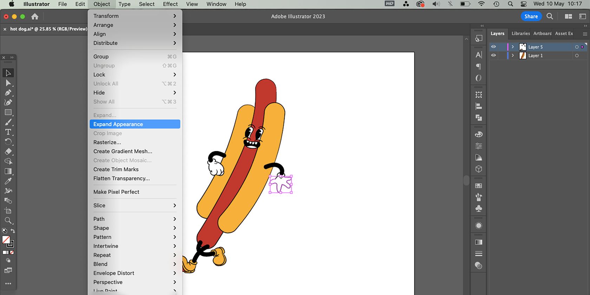This screenshot has height=295, width=590.
Task: Click the Home icon
Action: (x=35, y=17)
